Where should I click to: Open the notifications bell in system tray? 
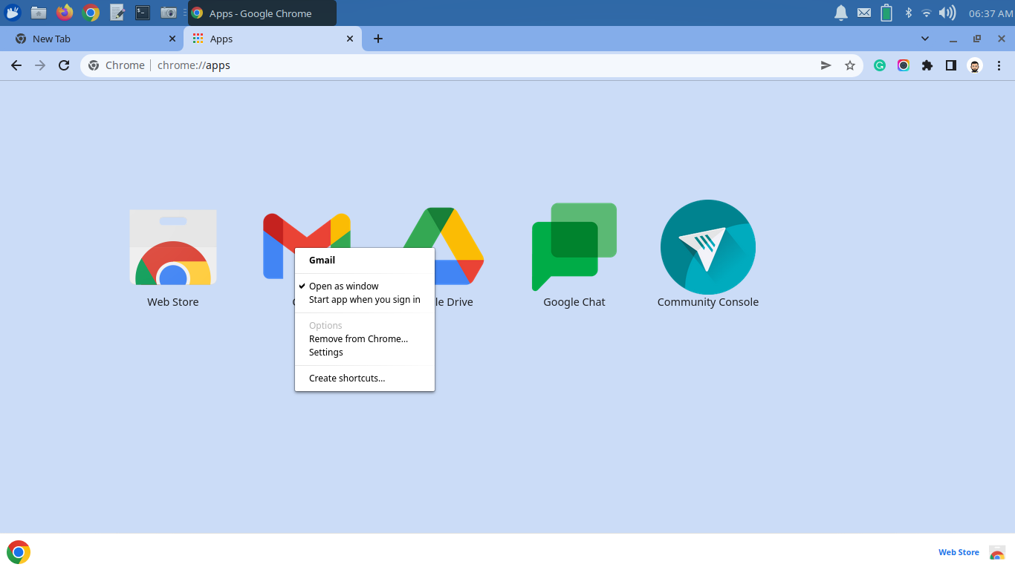click(x=841, y=13)
